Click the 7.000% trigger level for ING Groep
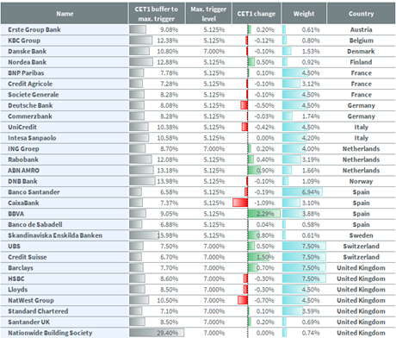This screenshot has height=338, width=396. coord(214,149)
